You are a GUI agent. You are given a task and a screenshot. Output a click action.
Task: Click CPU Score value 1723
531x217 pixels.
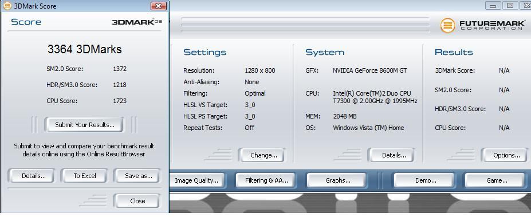120,101
